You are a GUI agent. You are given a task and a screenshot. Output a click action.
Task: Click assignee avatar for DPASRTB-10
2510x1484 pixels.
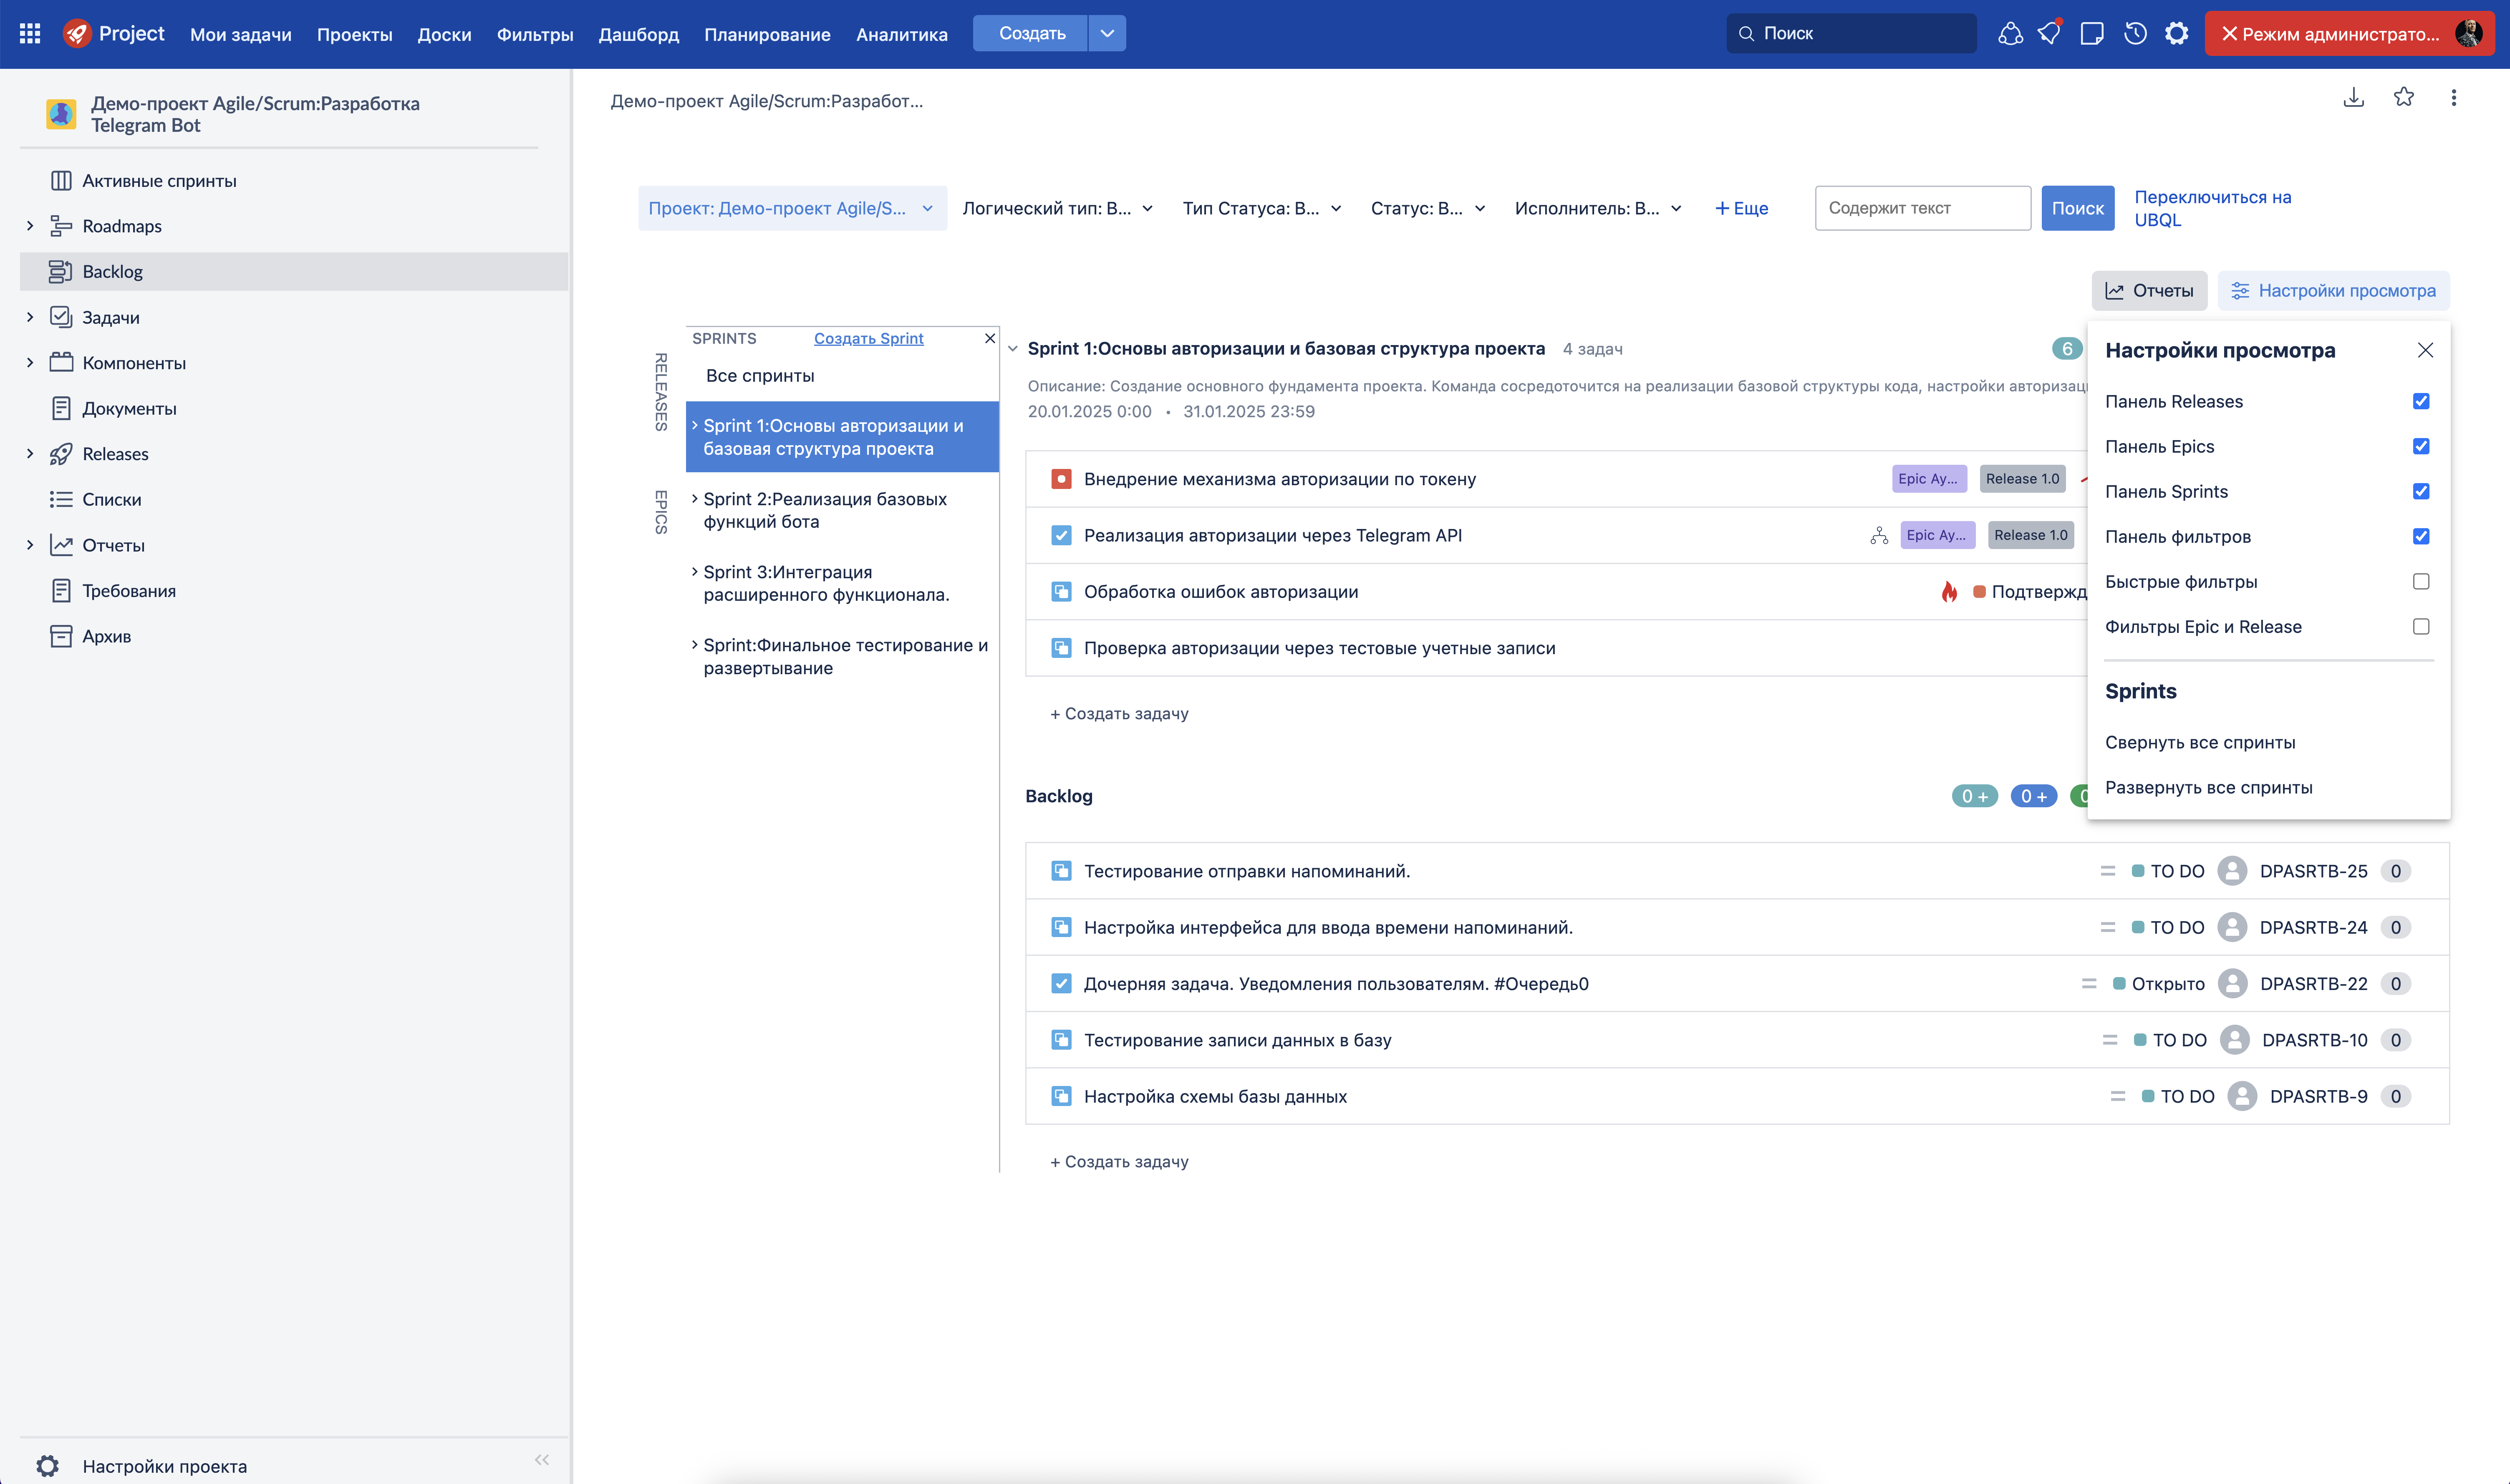pyautogui.click(x=2234, y=1040)
